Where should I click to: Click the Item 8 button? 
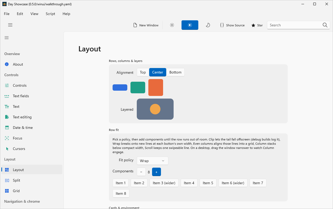[x=121, y=193]
